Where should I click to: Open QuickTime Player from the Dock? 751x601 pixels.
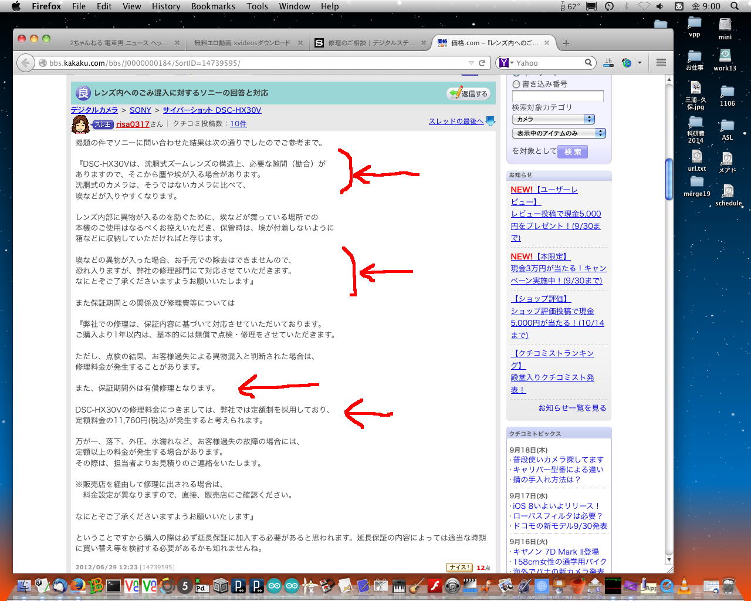point(667,586)
